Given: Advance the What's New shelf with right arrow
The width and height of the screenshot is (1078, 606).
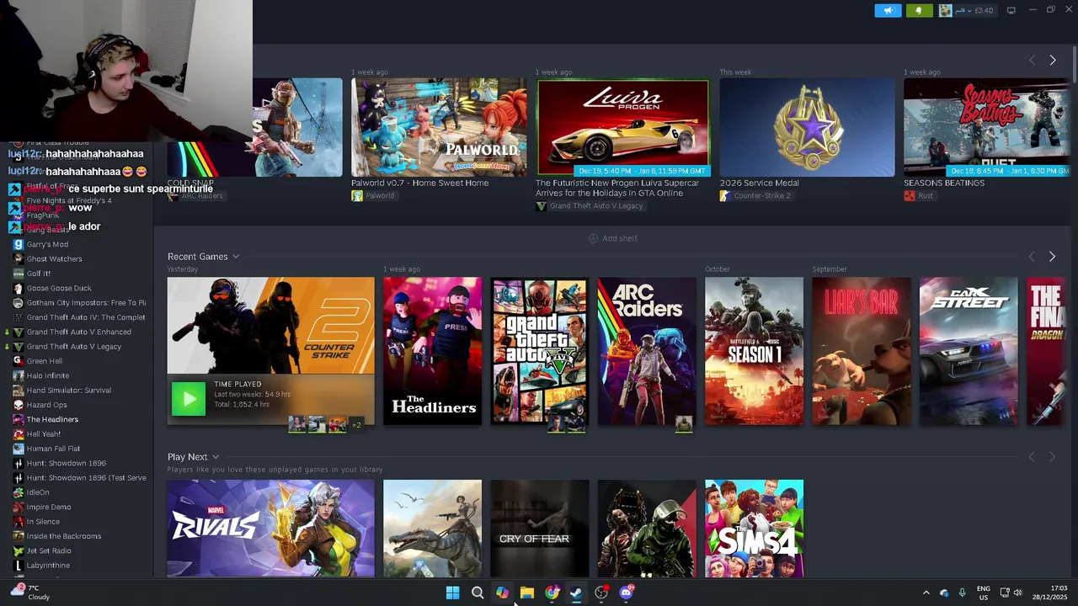Looking at the screenshot, I should pos(1052,60).
